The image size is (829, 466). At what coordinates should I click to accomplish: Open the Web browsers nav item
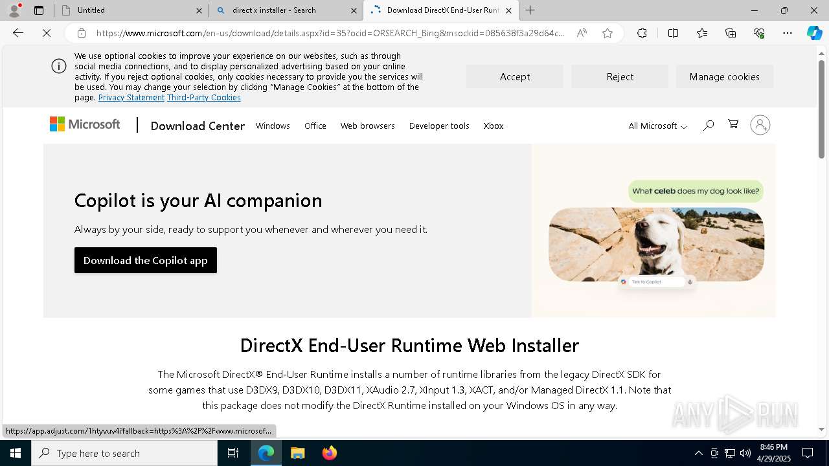coord(368,126)
